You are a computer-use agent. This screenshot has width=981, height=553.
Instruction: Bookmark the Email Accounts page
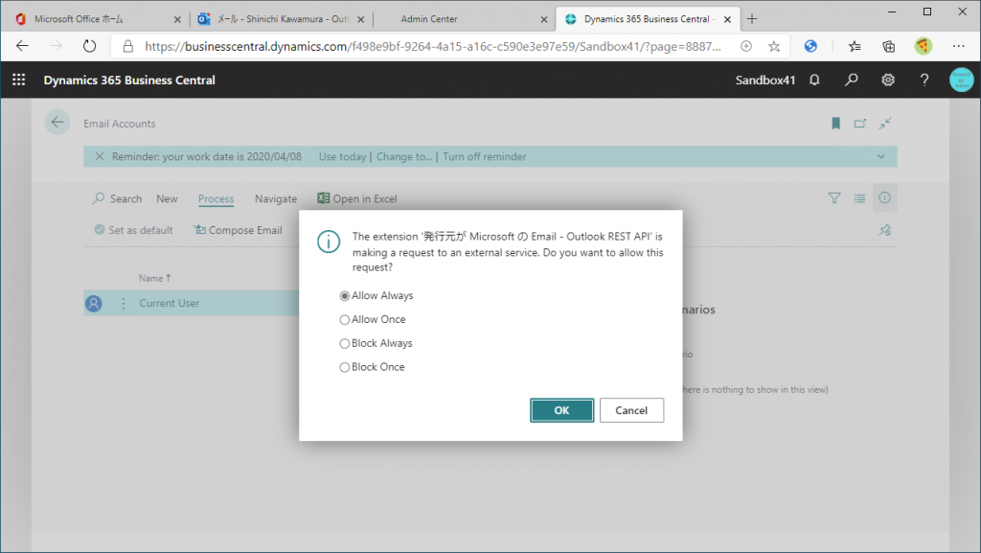(835, 124)
